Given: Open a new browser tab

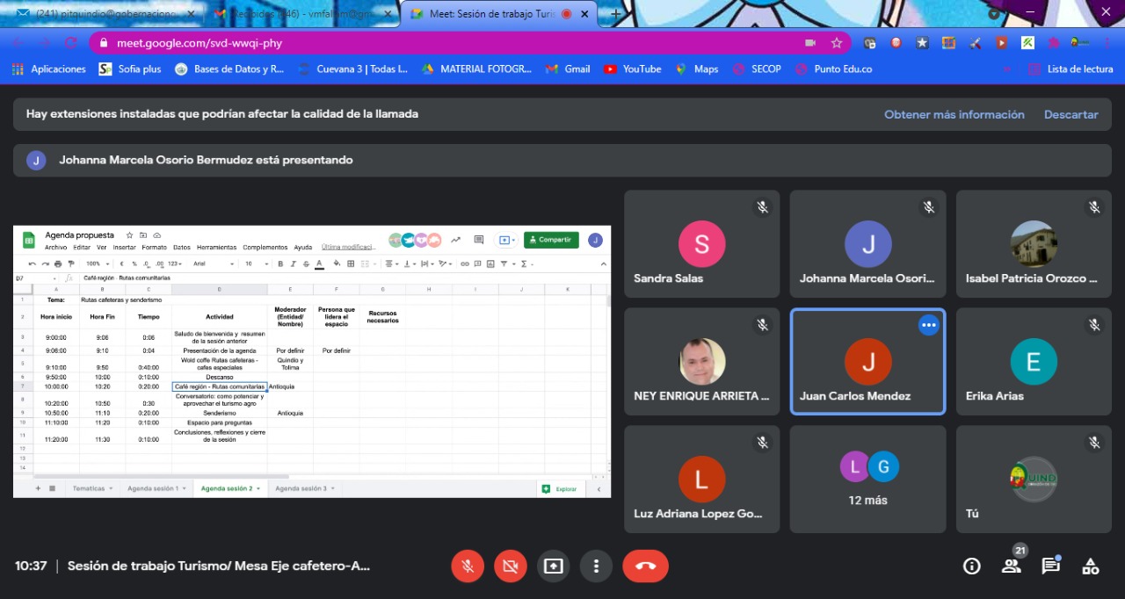Looking at the screenshot, I should [615, 14].
